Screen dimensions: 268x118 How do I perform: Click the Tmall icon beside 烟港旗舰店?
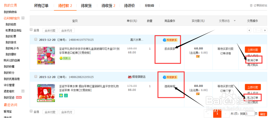click(130, 77)
